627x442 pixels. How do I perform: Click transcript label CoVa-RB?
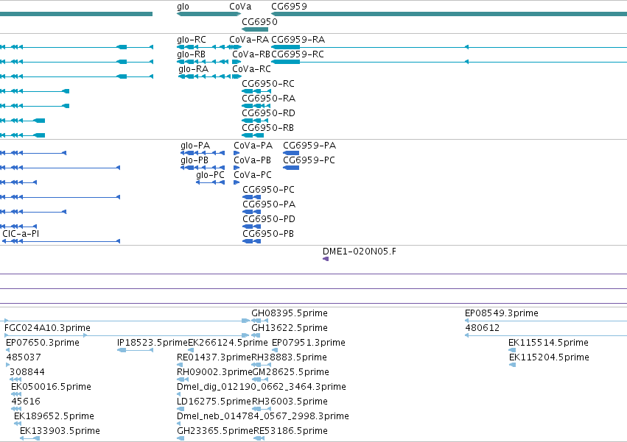click(251, 54)
